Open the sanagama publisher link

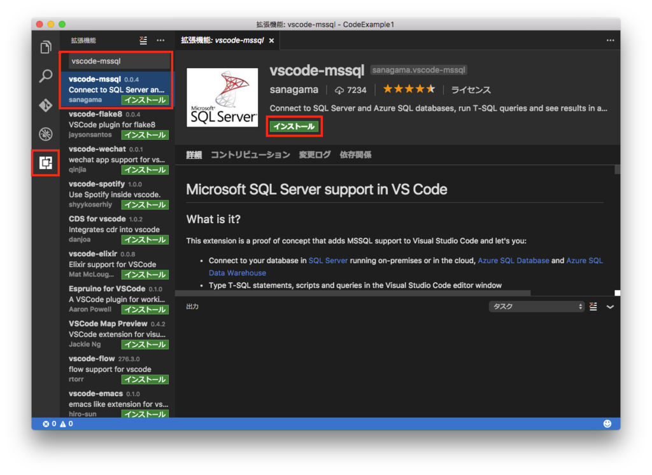click(294, 90)
